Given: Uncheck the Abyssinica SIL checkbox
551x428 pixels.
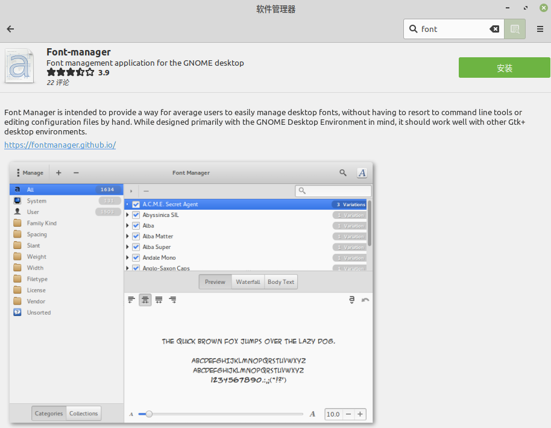Looking at the screenshot, I should [x=136, y=215].
